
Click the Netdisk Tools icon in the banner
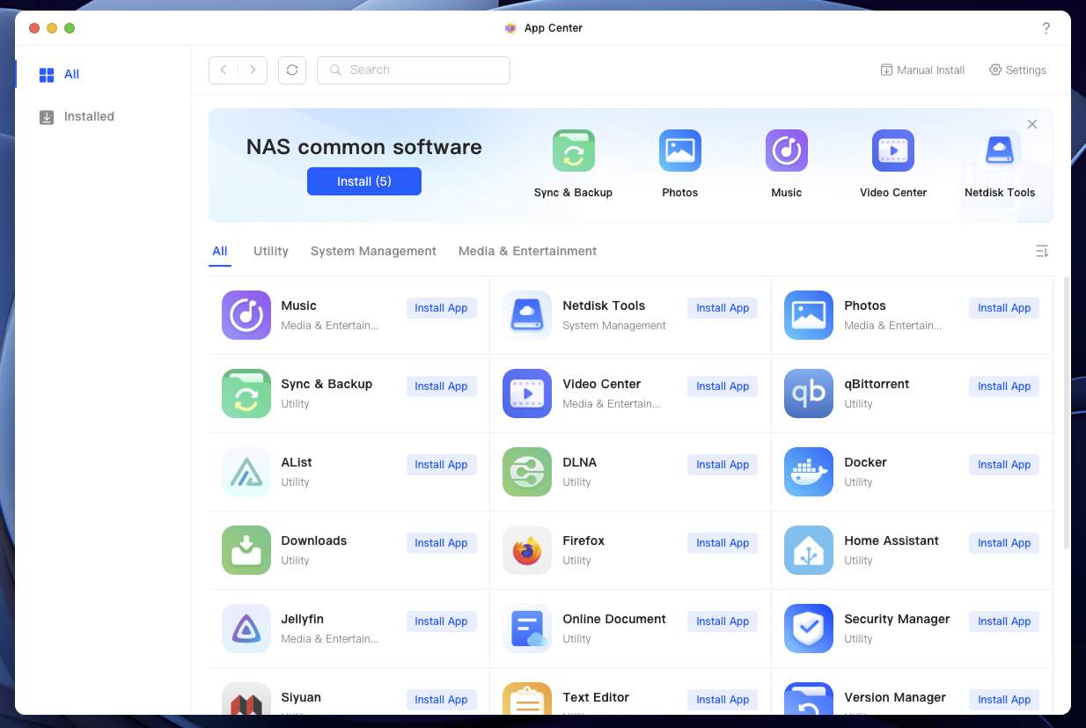click(1000, 151)
